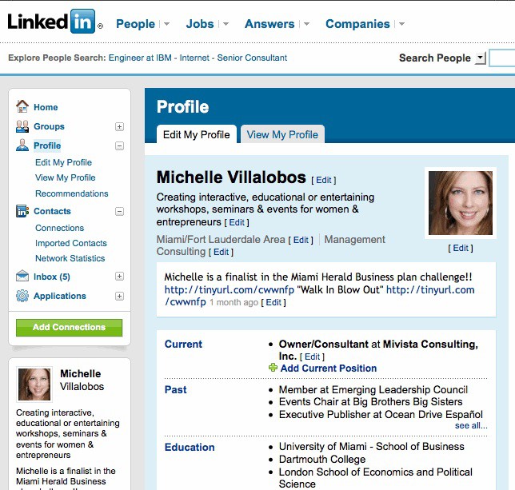The image size is (515, 490).
Task: Expand the Inbox section
Action: 120,277
